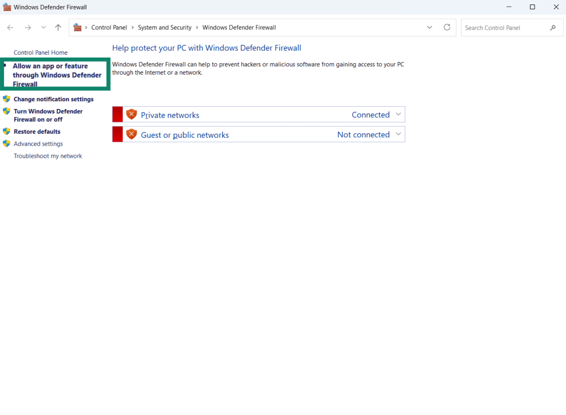Click Guest or public networks heading
Screen dimensions: 566x415
185,135
